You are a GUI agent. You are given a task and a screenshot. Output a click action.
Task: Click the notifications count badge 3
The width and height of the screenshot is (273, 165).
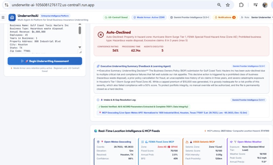point(234,17)
